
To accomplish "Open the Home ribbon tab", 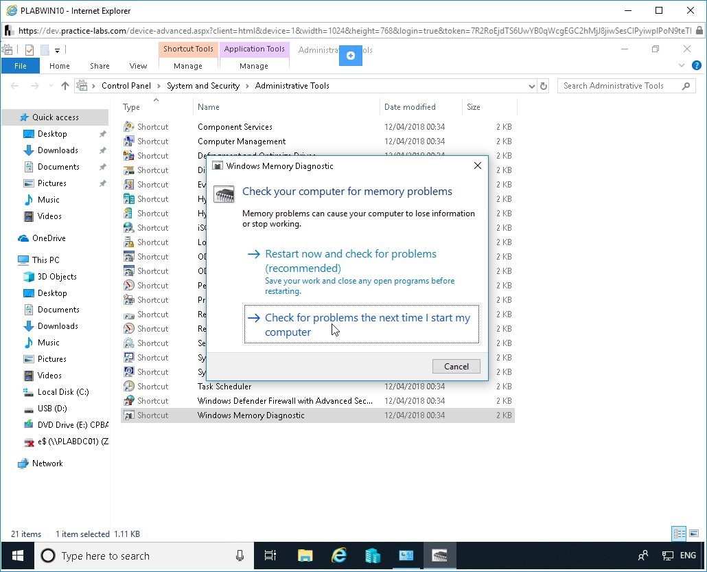I will (x=60, y=66).
